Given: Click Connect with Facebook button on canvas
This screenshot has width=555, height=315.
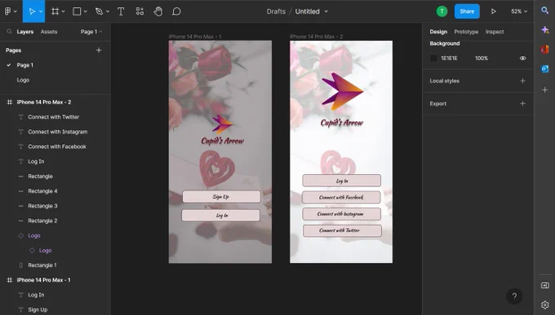Looking at the screenshot, I should [x=341, y=198].
